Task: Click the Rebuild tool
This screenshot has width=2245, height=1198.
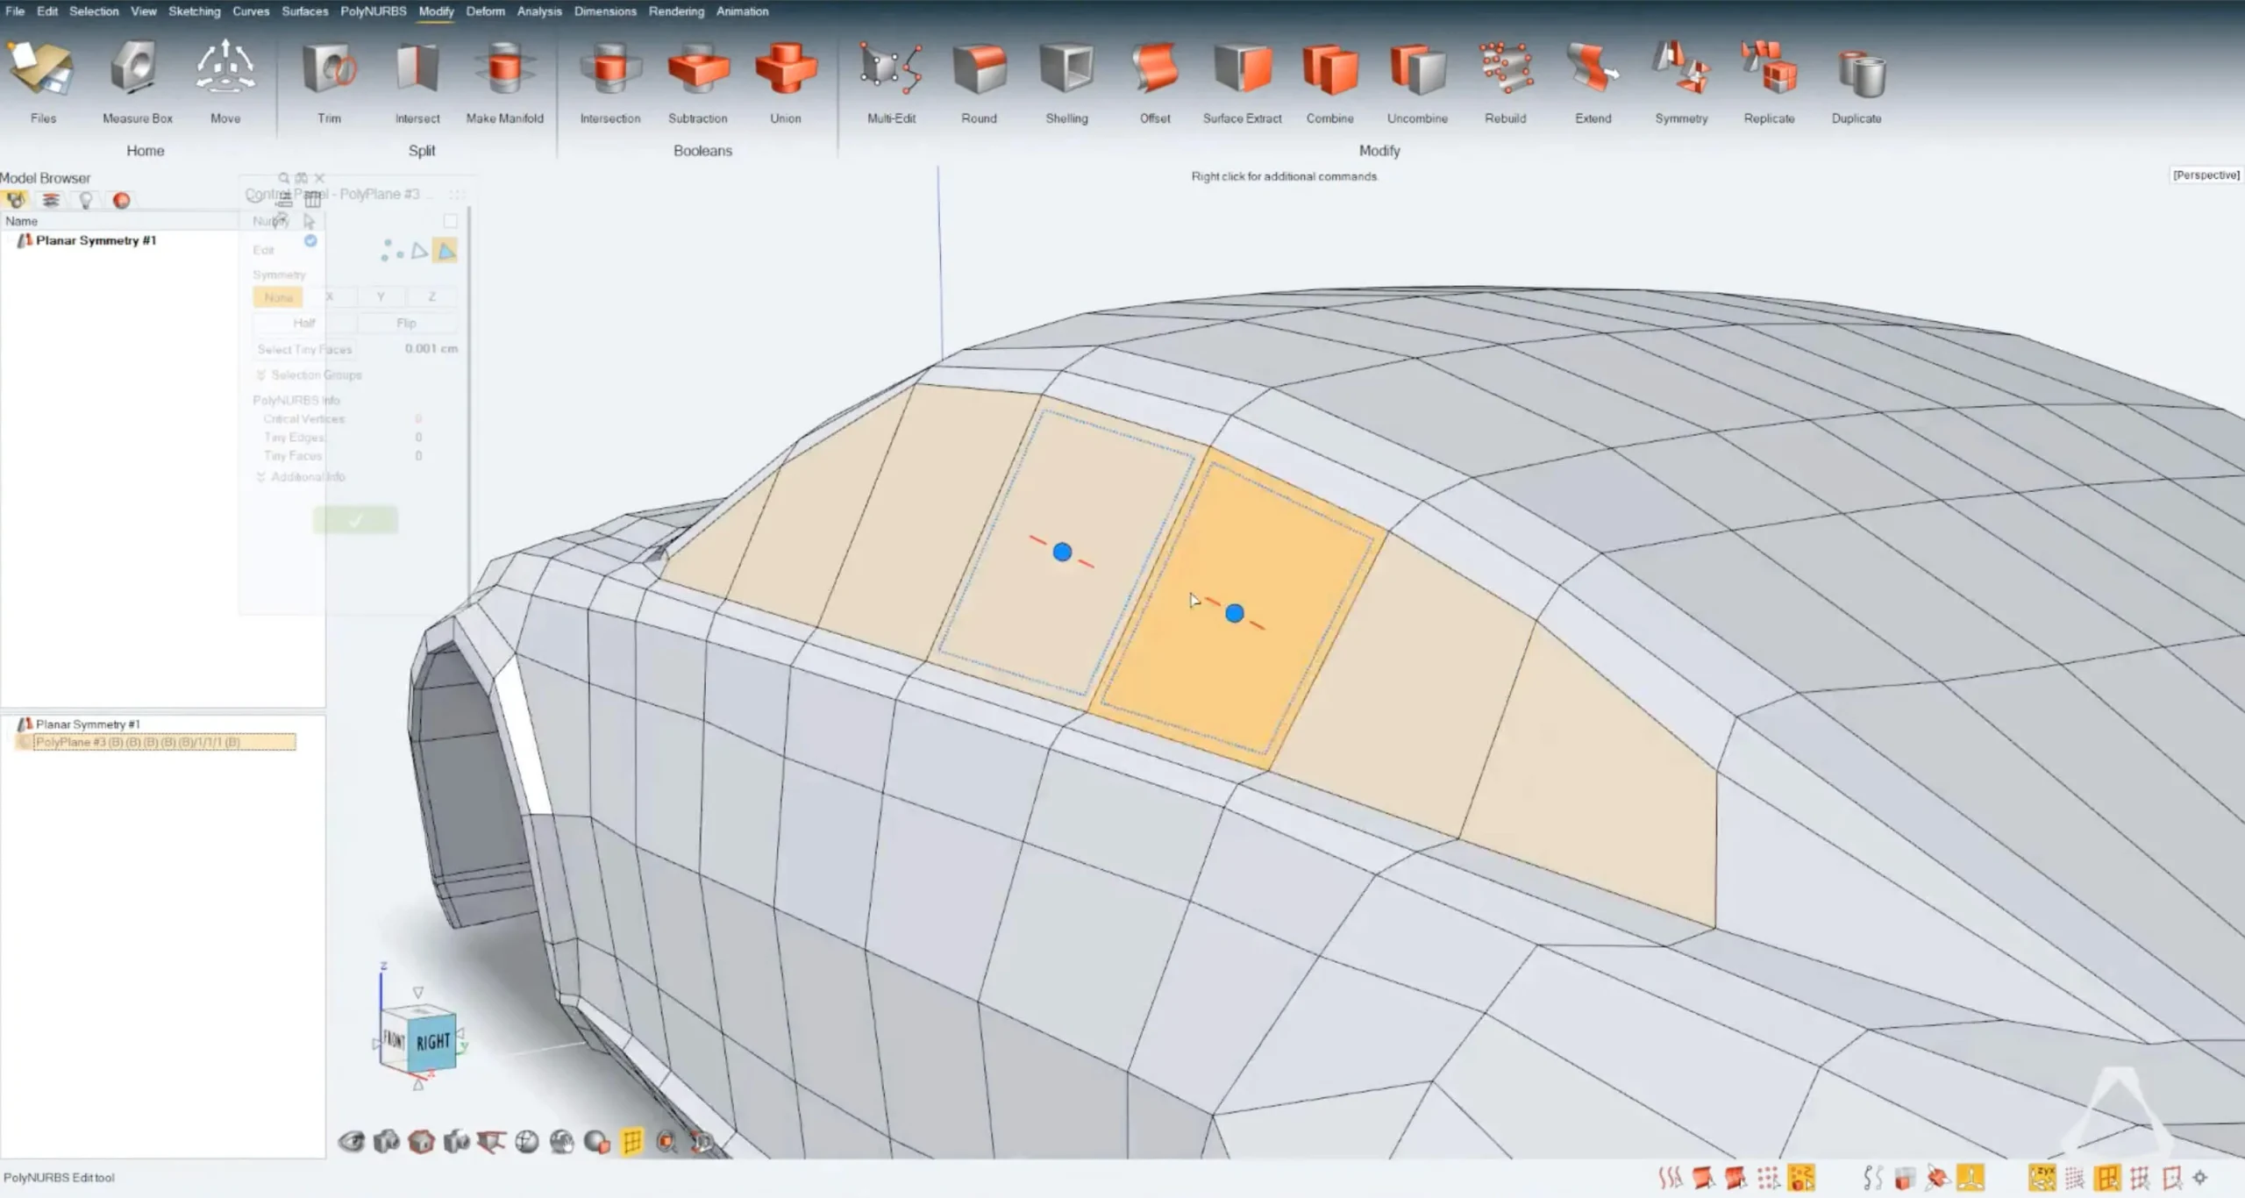Action: [x=1505, y=72]
